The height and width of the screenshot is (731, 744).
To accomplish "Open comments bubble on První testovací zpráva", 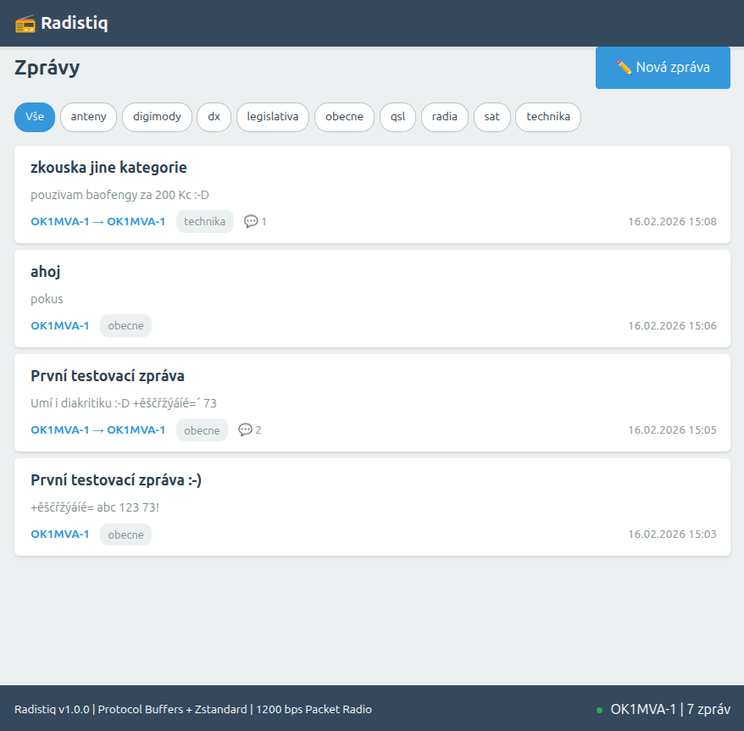I will (250, 430).
